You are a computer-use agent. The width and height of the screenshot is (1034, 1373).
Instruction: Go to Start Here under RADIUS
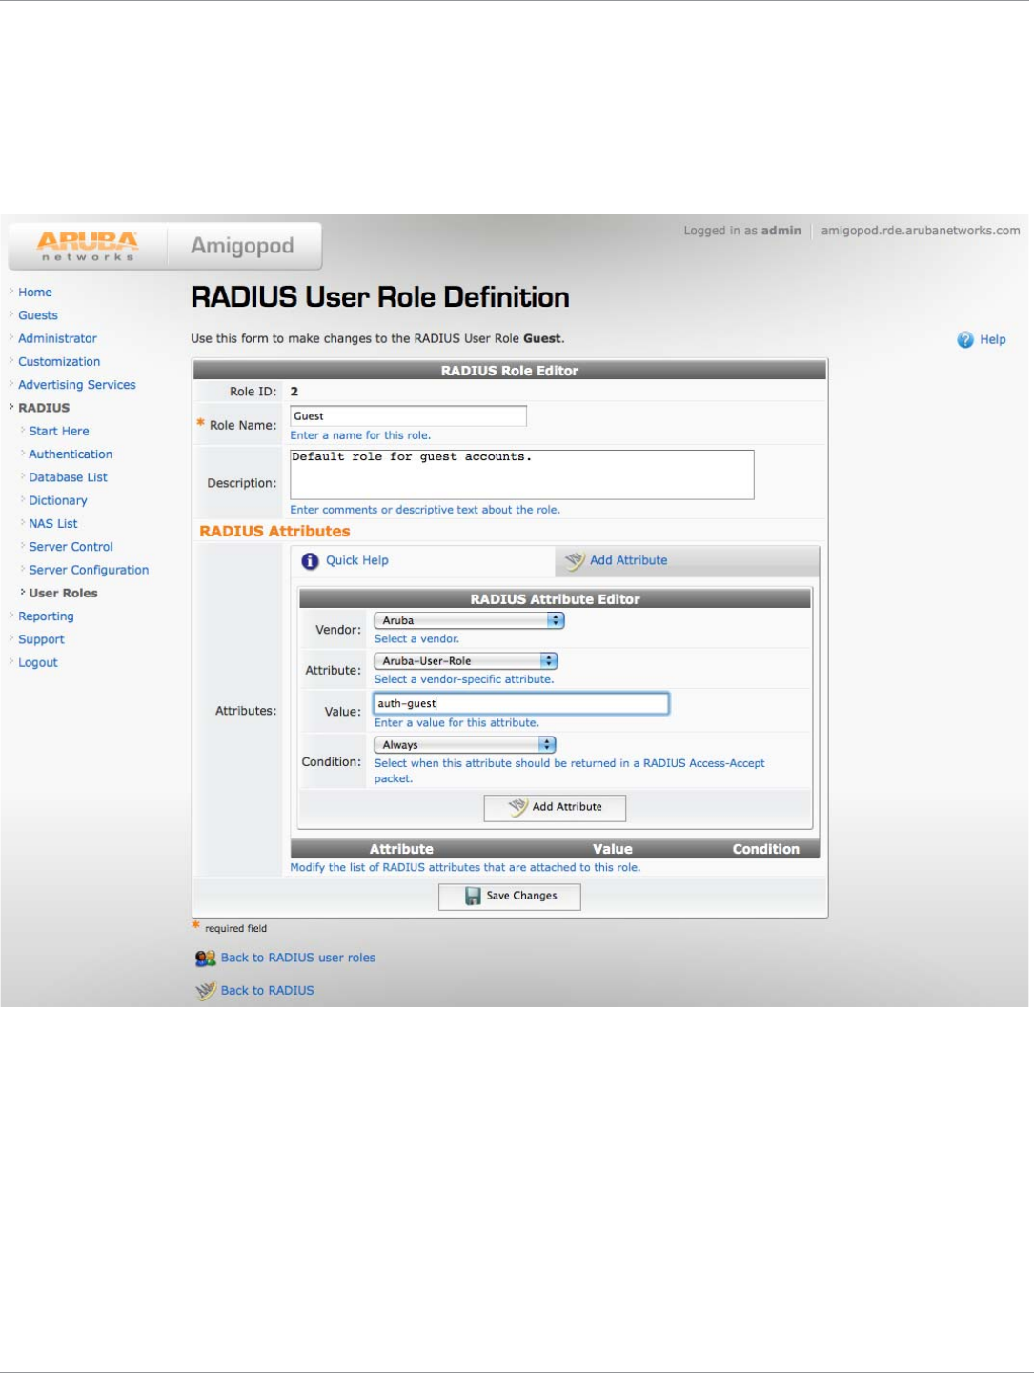point(59,432)
